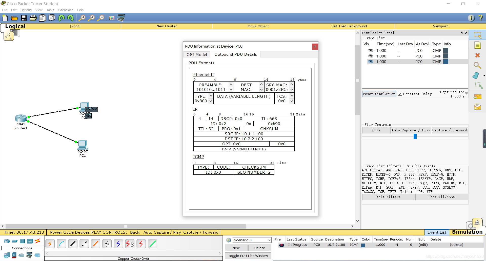Screen dimensions: 486x261
Task: Click color swatch of selected ICMP event
Action: (x=446, y=62)
